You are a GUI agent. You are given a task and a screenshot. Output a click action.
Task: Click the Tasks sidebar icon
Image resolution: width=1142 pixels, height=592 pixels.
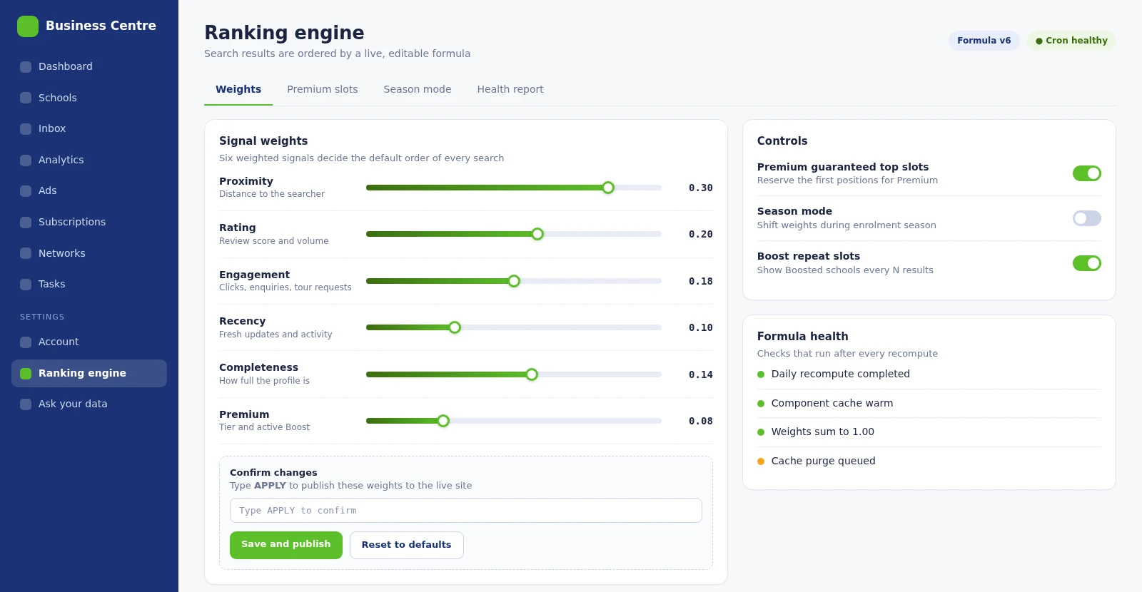[x=26, y=285]
